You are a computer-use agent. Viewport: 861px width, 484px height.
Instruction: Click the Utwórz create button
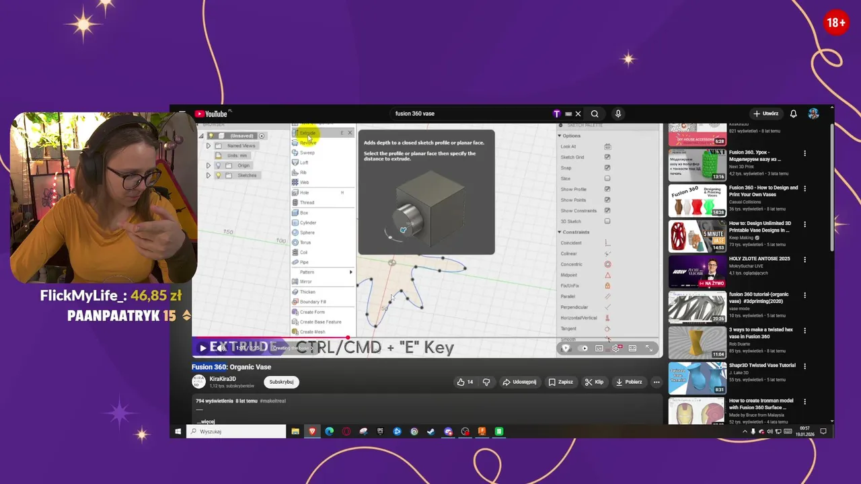[x=765, y=114]
